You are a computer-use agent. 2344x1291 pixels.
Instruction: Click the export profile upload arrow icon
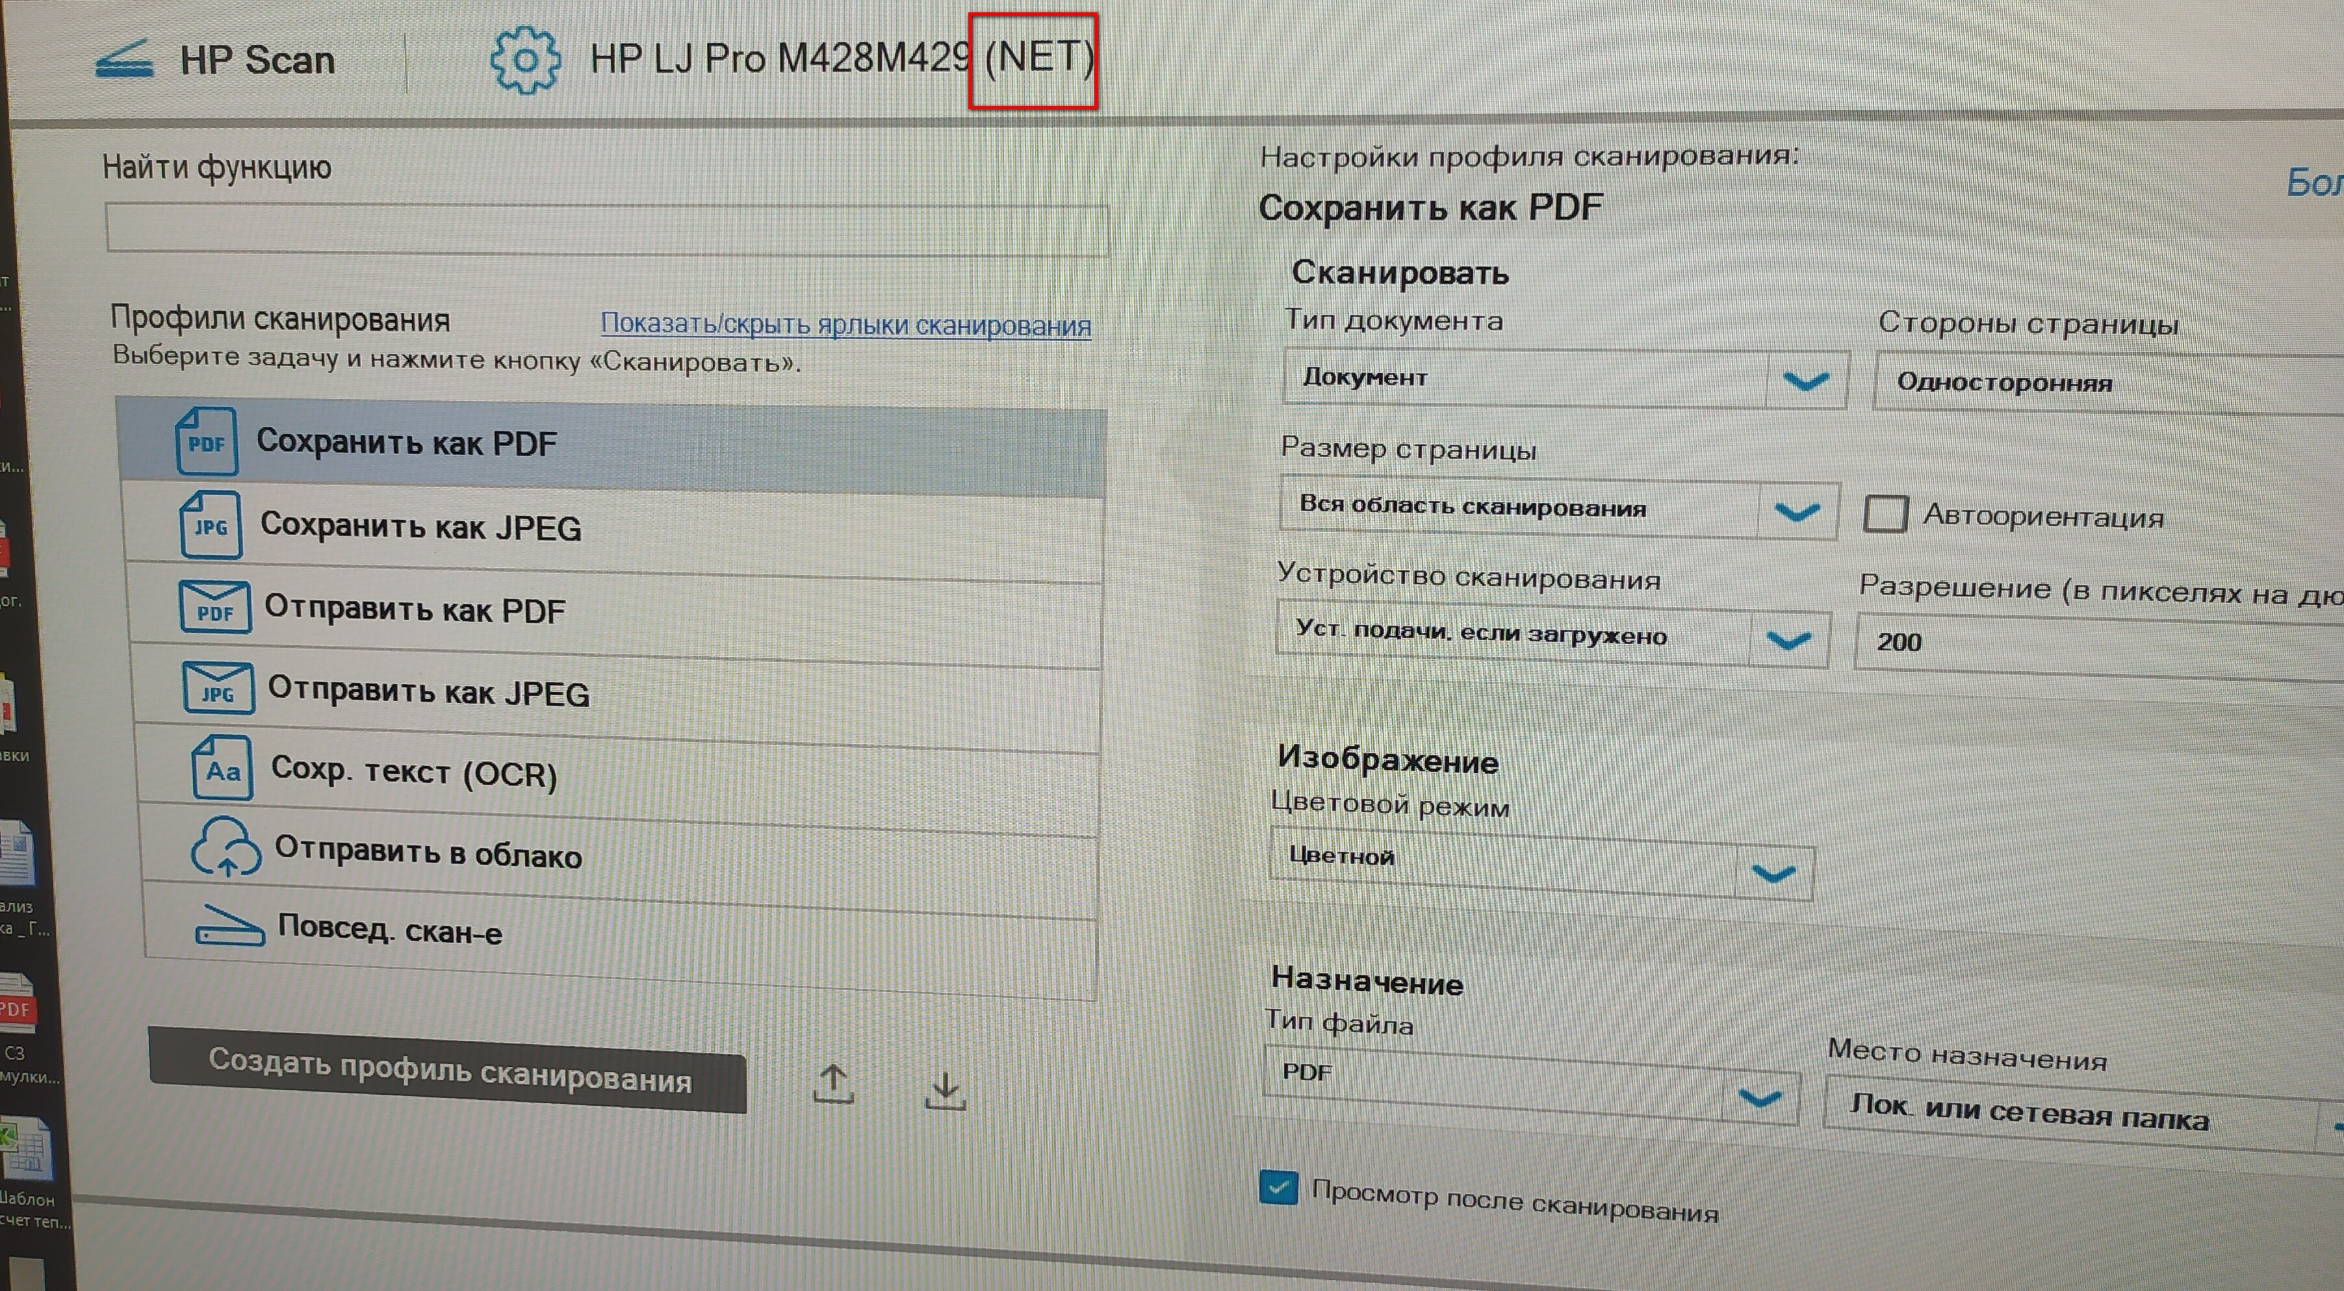tap(832, 1082)
